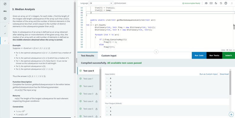The width and height of the screenshot is (235, 118).
Task: Switch to the Test Results tab
Action: pyautogui.click(x=88, y=56)
